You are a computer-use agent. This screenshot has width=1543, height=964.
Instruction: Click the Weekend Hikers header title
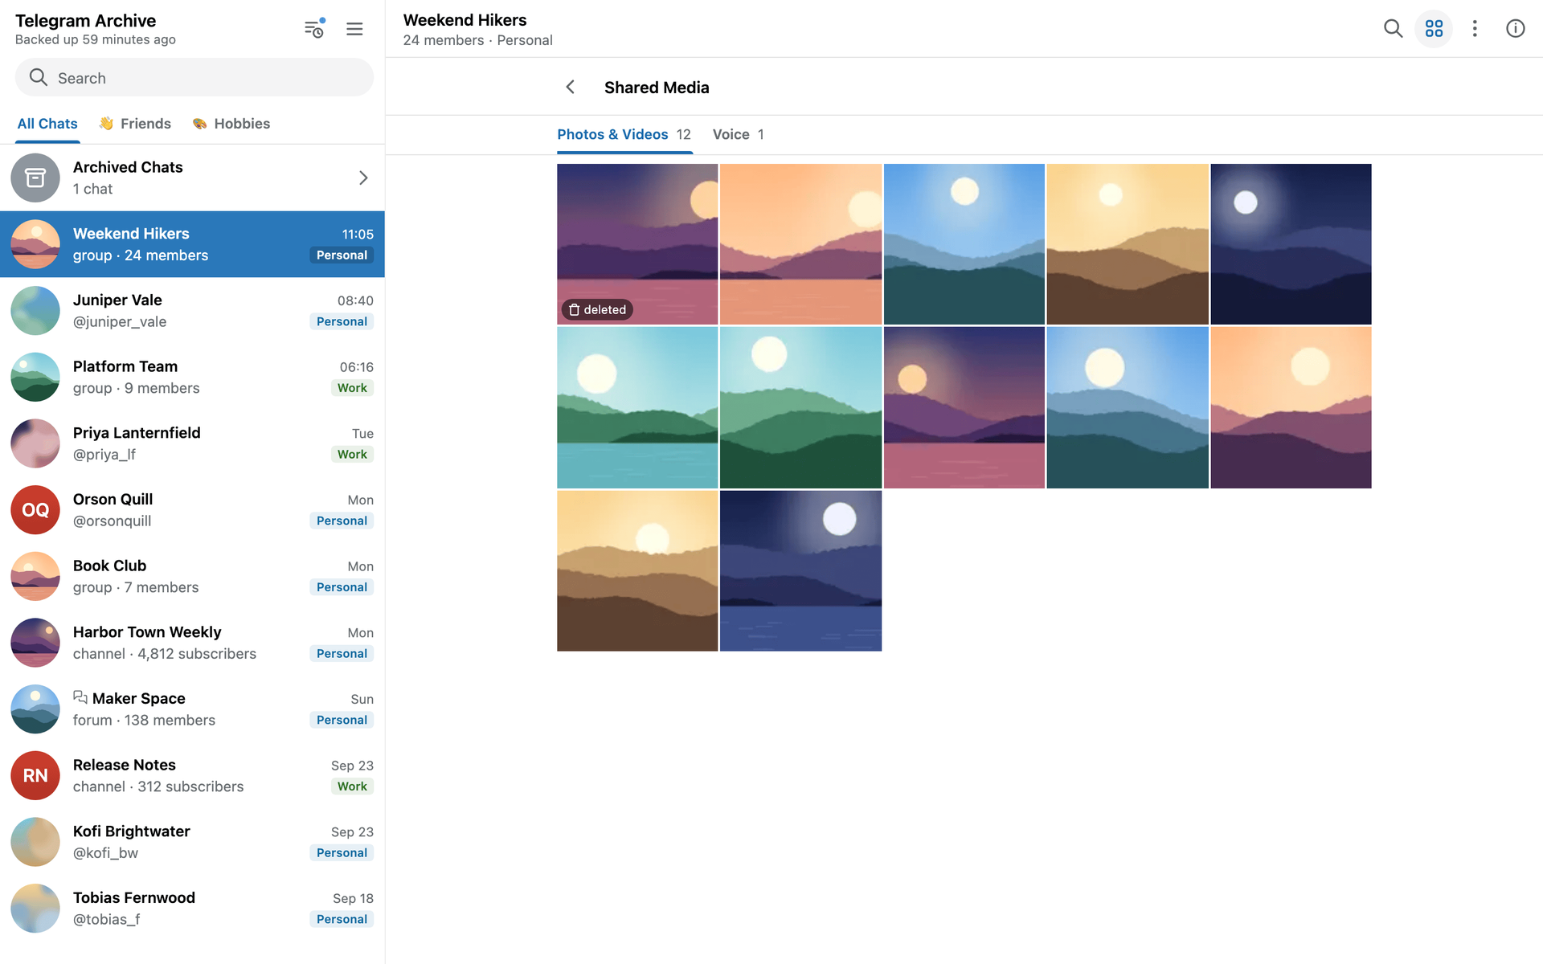tap(465, 20)
